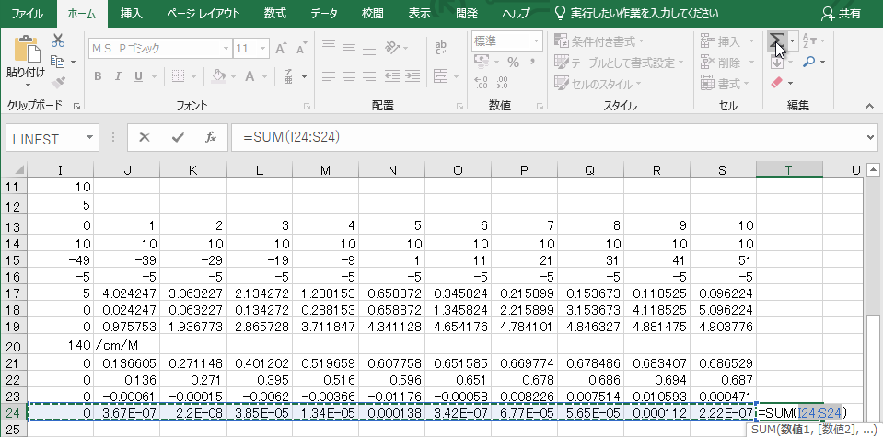The image size is (883, 437).
Task: Open Cell Styles (セルのスタイル)
Action: click(x=598, y=84)
